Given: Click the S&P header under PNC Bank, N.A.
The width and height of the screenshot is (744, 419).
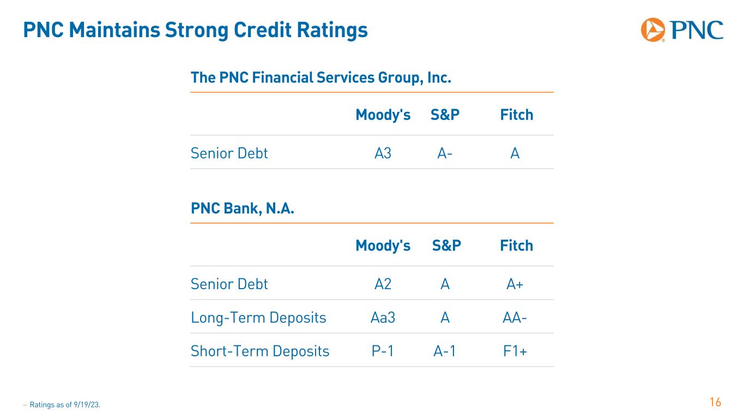Looking at the screenshot, I should [446, 246].
